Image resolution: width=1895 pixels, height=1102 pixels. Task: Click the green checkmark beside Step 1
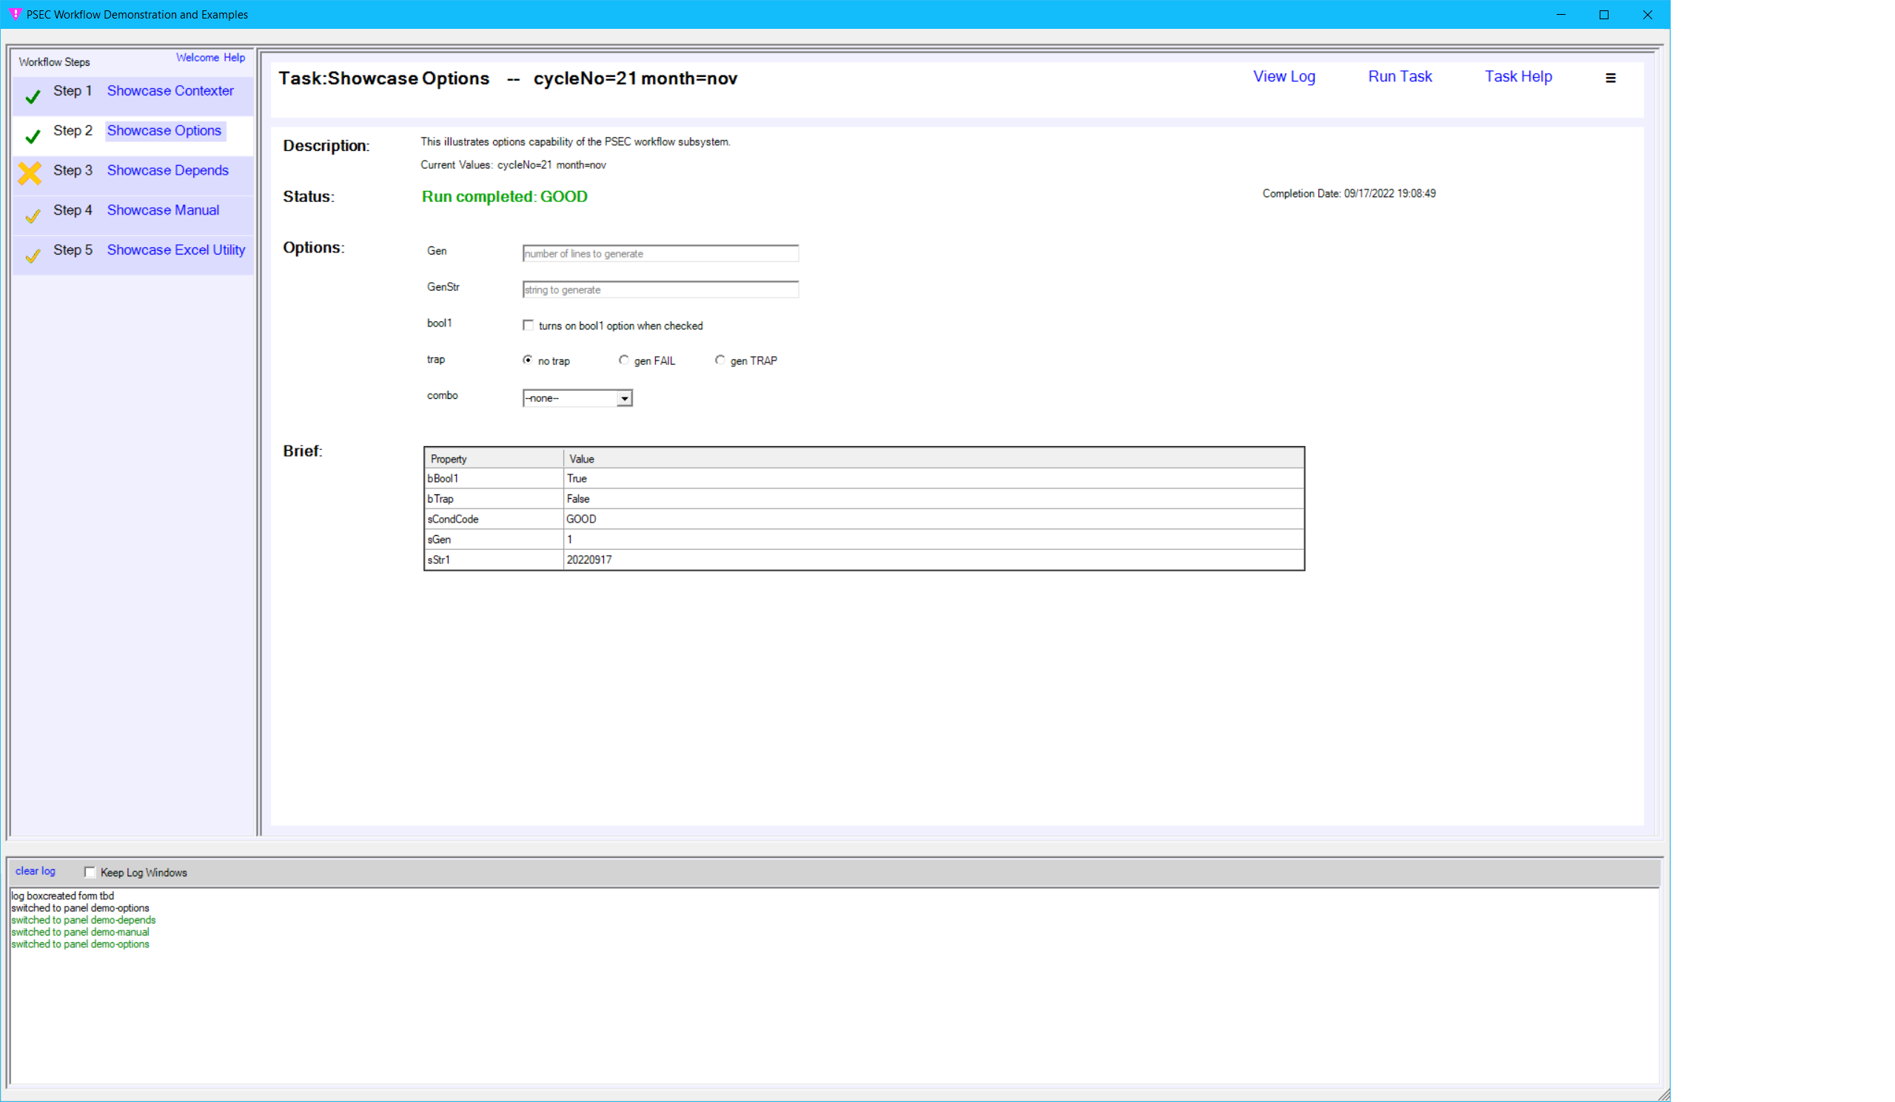33,96
